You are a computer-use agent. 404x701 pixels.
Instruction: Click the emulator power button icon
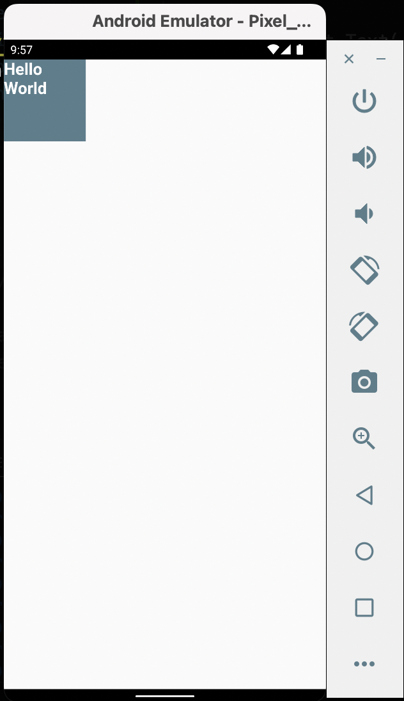click(x=364, y=101)
